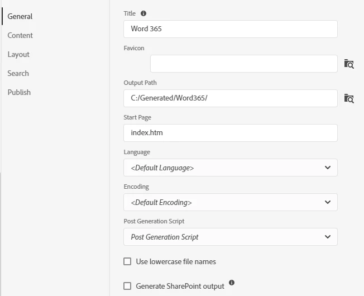Click into the Output Path field
The width and height of the screenshot is (364, 296).
point(230,98)
